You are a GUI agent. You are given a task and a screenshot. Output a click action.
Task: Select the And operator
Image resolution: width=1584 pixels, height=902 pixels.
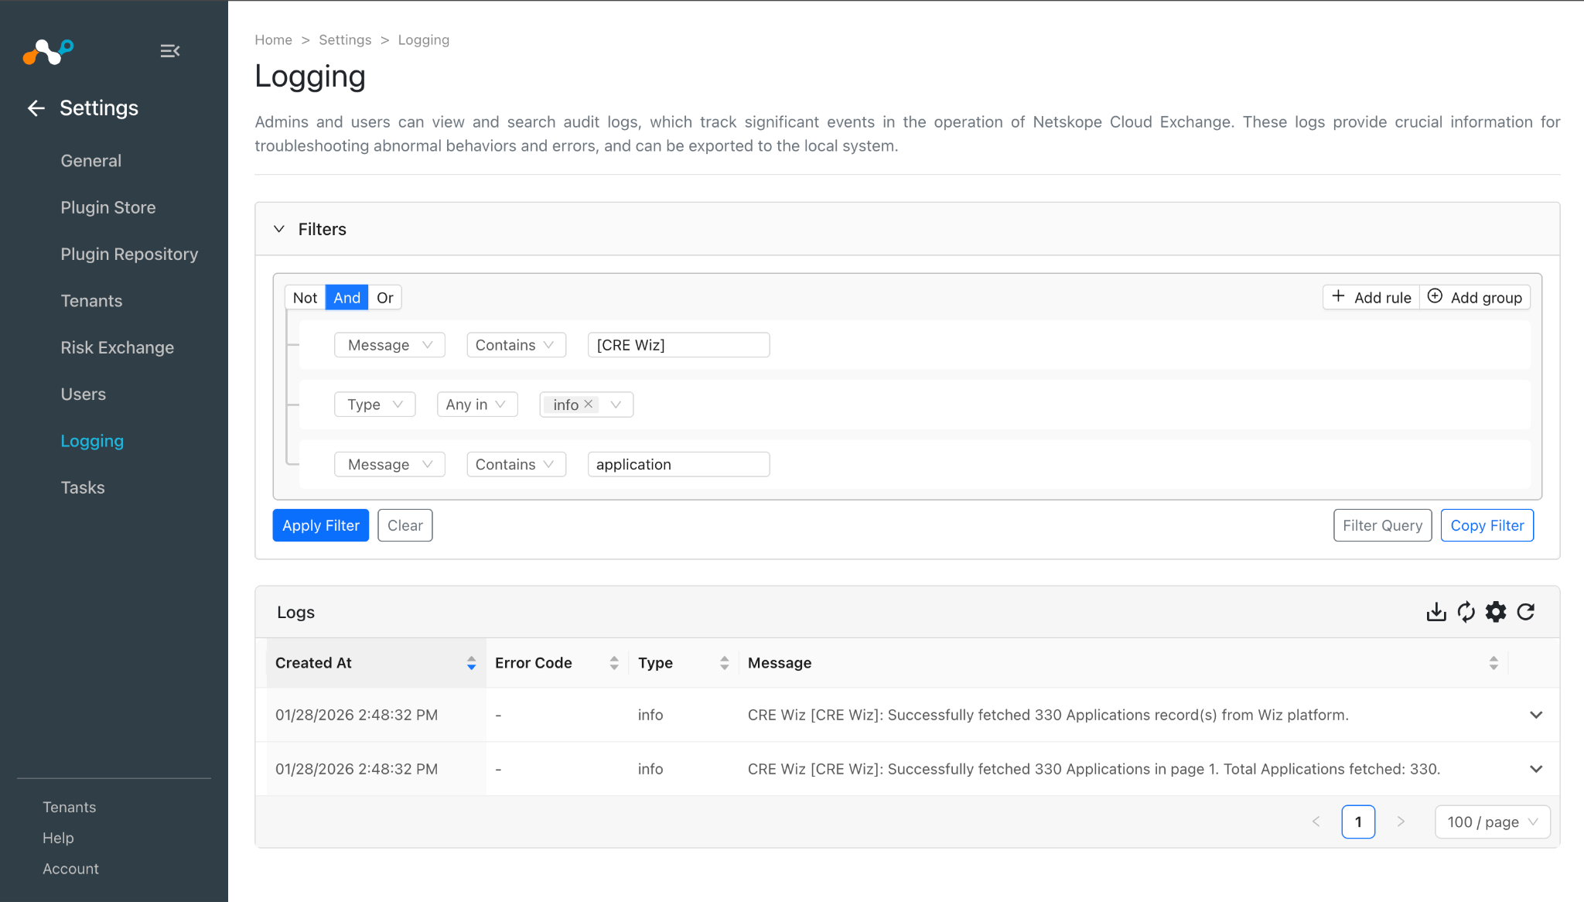coord(347,298)
